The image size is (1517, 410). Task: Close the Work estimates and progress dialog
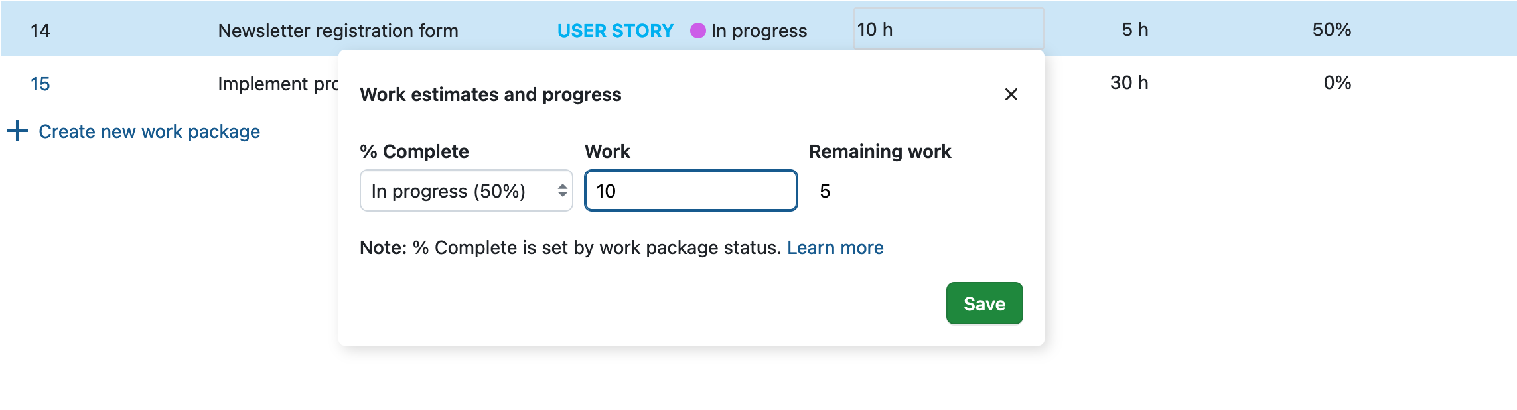[x=1011, y=94]
